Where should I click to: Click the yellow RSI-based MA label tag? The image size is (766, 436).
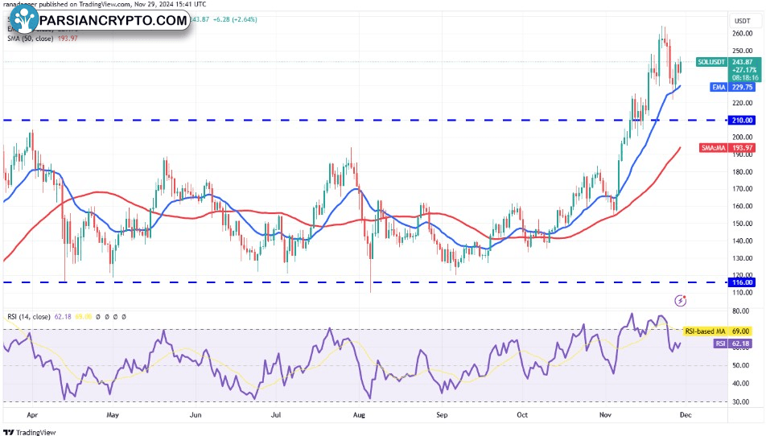(706, 331)
